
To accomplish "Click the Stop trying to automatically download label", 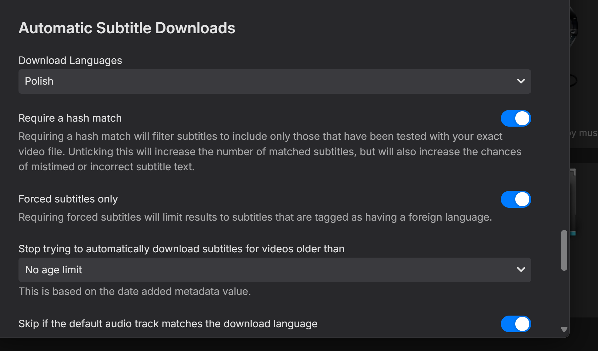I will click(181, 249).
